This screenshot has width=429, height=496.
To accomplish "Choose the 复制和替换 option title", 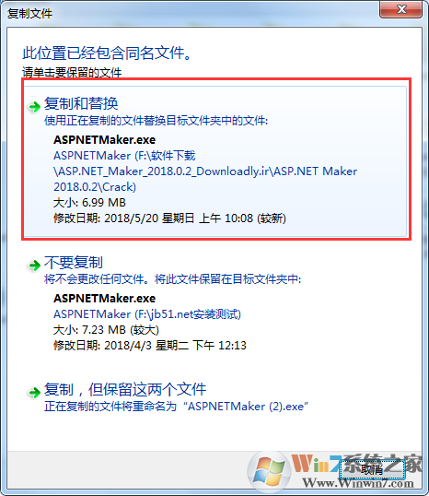I will [81, 104].
